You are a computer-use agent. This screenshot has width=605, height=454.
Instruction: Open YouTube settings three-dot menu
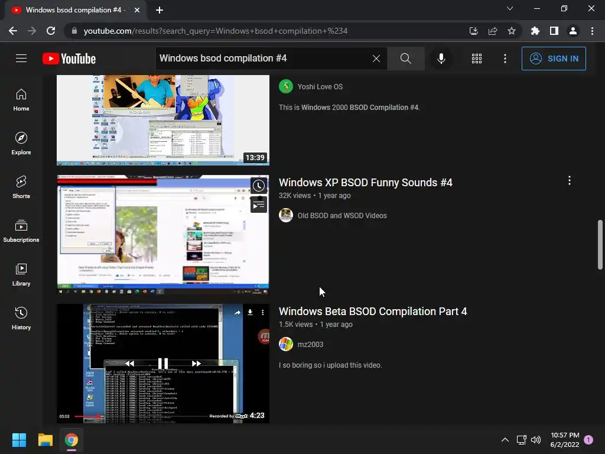pos(505,59)
